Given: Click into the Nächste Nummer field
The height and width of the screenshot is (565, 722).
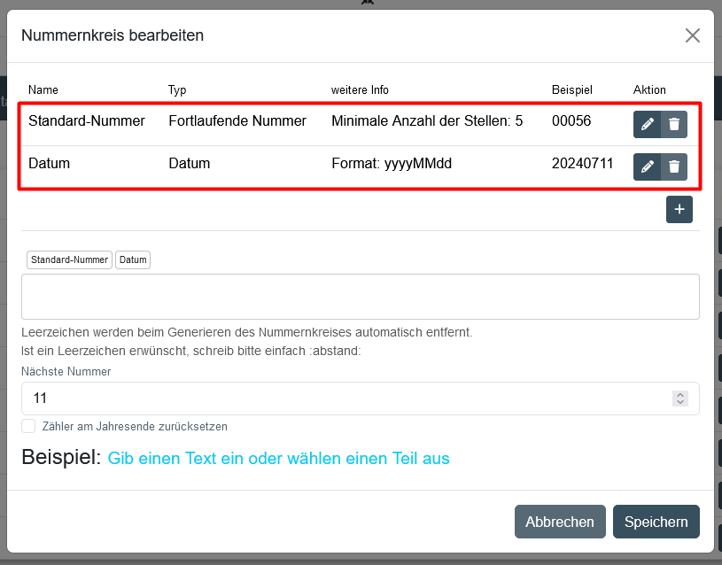Looking at the screenshot, I should (345, 399).
